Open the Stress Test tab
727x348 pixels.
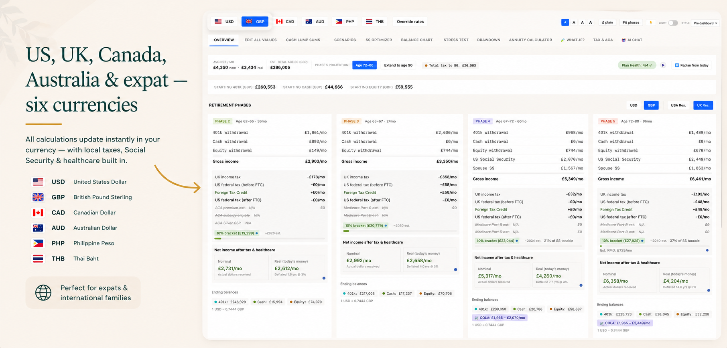tap(456, 40)
